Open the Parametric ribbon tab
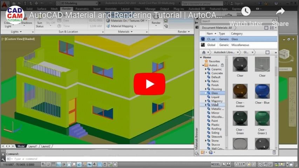The image size is (299, 168). pyautogui.click(x=82, y=9)
